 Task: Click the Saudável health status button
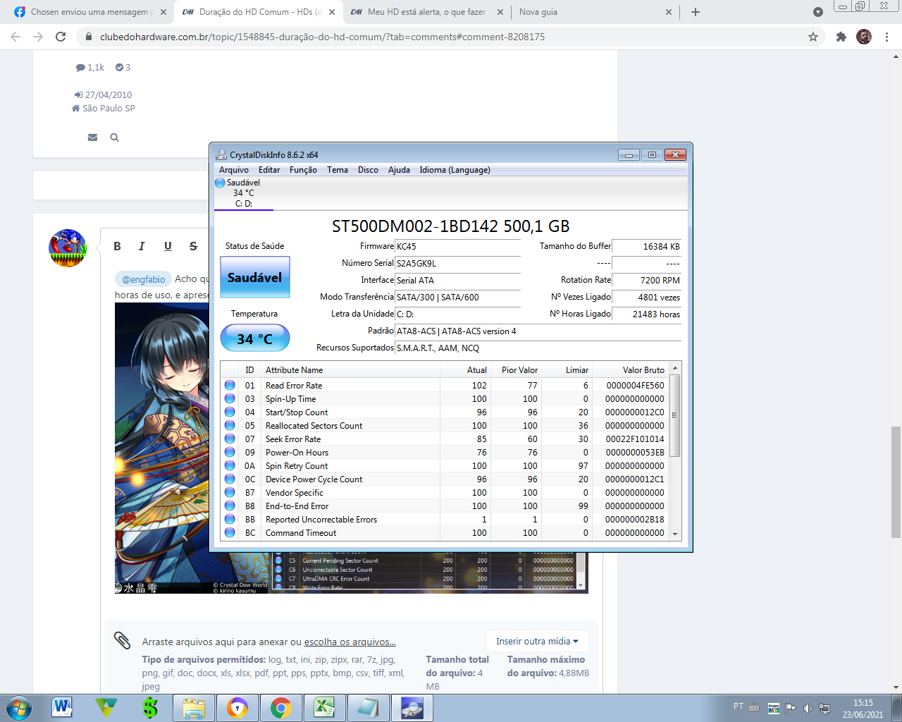[x=255, y=277]
